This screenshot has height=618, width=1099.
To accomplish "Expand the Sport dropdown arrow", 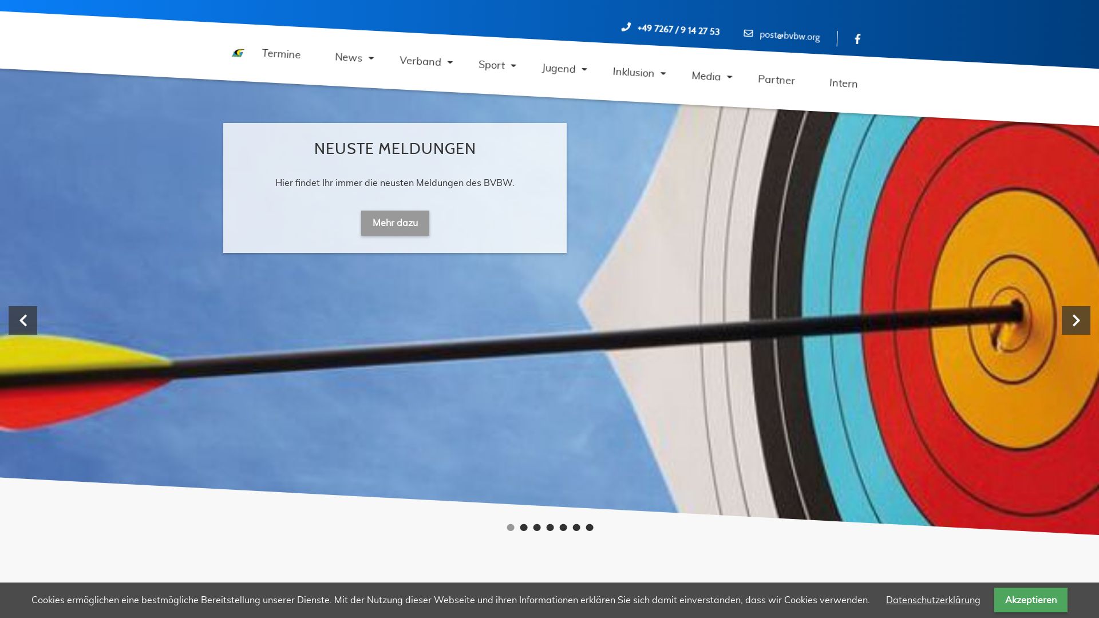I will tap(513, 66).
